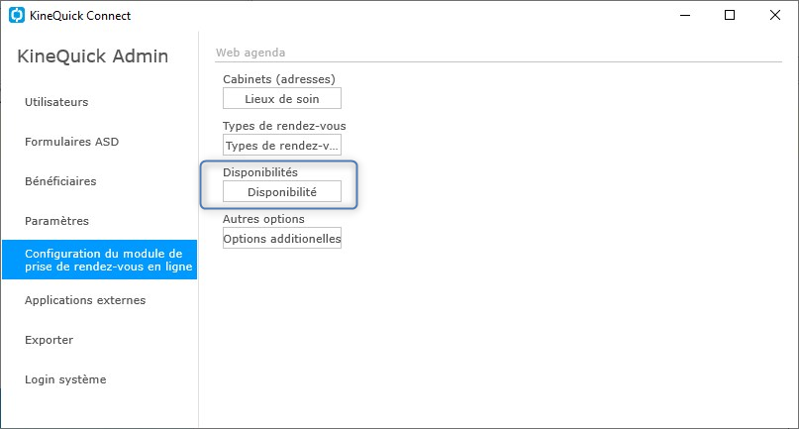Click the Autres options label

tap(263, 219)
